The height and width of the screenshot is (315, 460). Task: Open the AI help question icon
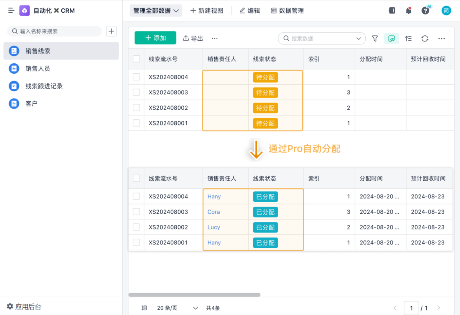[426, 11]
